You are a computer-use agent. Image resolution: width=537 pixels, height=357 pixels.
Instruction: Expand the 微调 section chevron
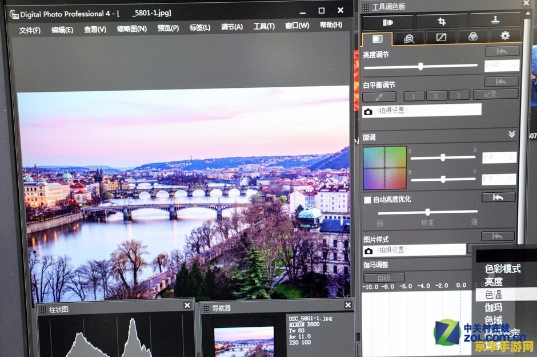pos(512,135)
